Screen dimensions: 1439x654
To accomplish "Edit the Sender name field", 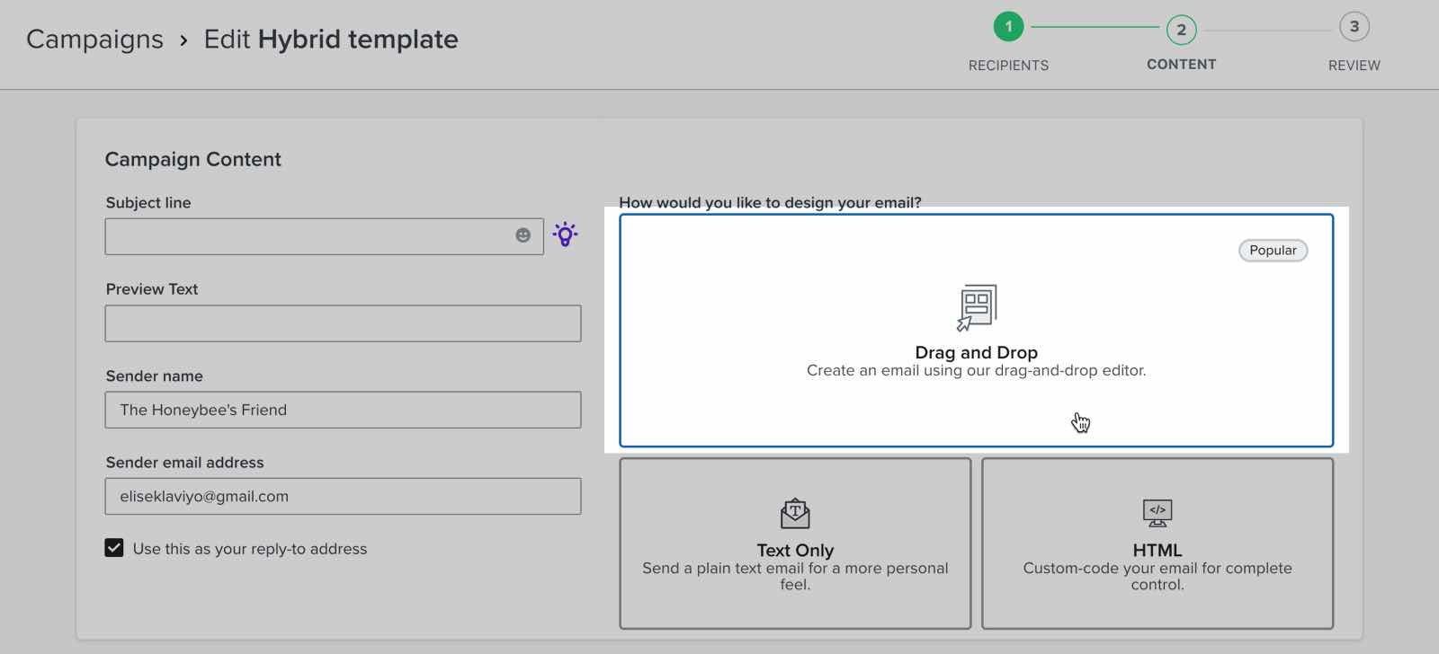I will (343, 410).
